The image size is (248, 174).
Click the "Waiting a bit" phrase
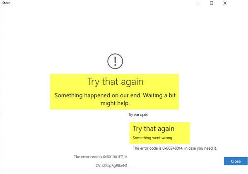click(x=159, y=95)
